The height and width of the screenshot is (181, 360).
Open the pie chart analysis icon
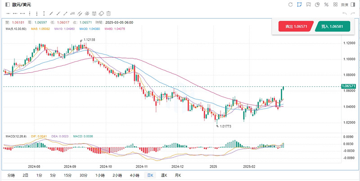coord(317,5)
